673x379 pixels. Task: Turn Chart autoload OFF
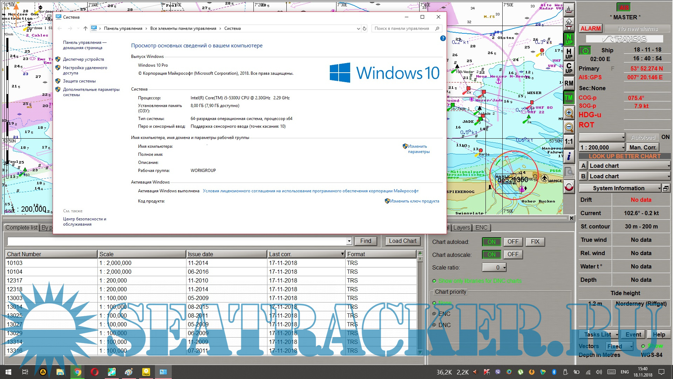pos(513,242)
